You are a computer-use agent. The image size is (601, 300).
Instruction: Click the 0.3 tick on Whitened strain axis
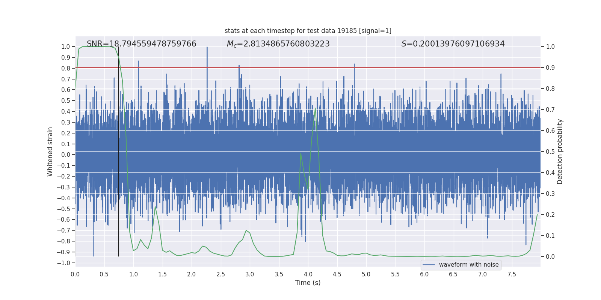(66, 122)
